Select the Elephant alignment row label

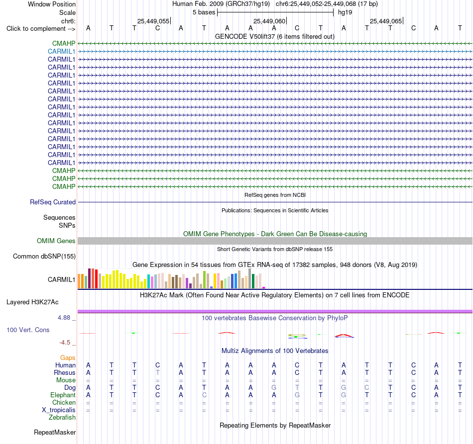coord(63,395)
